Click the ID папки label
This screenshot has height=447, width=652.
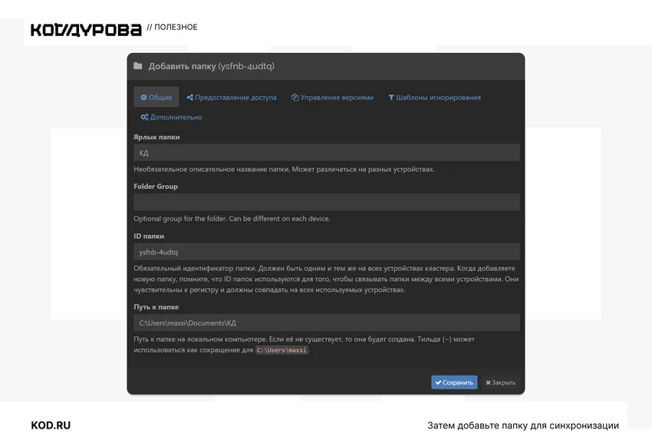coord(149,236)
